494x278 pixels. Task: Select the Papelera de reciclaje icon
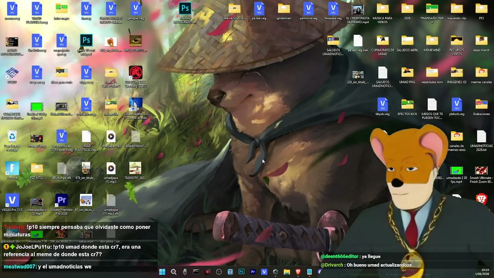(12, 141)
